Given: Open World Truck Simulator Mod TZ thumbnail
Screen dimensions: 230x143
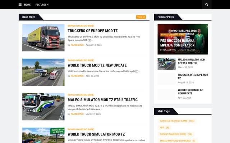Looking at the screenshot, I should pos(43,135).
